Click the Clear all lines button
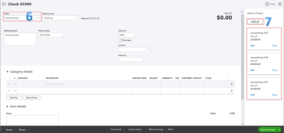 point(32,98)
